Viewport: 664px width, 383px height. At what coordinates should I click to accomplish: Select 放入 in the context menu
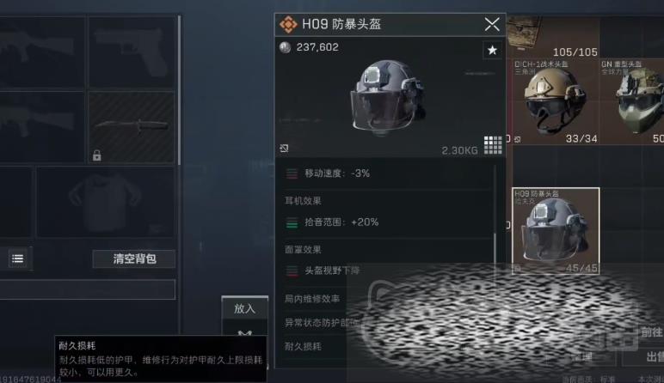[245, 308]
